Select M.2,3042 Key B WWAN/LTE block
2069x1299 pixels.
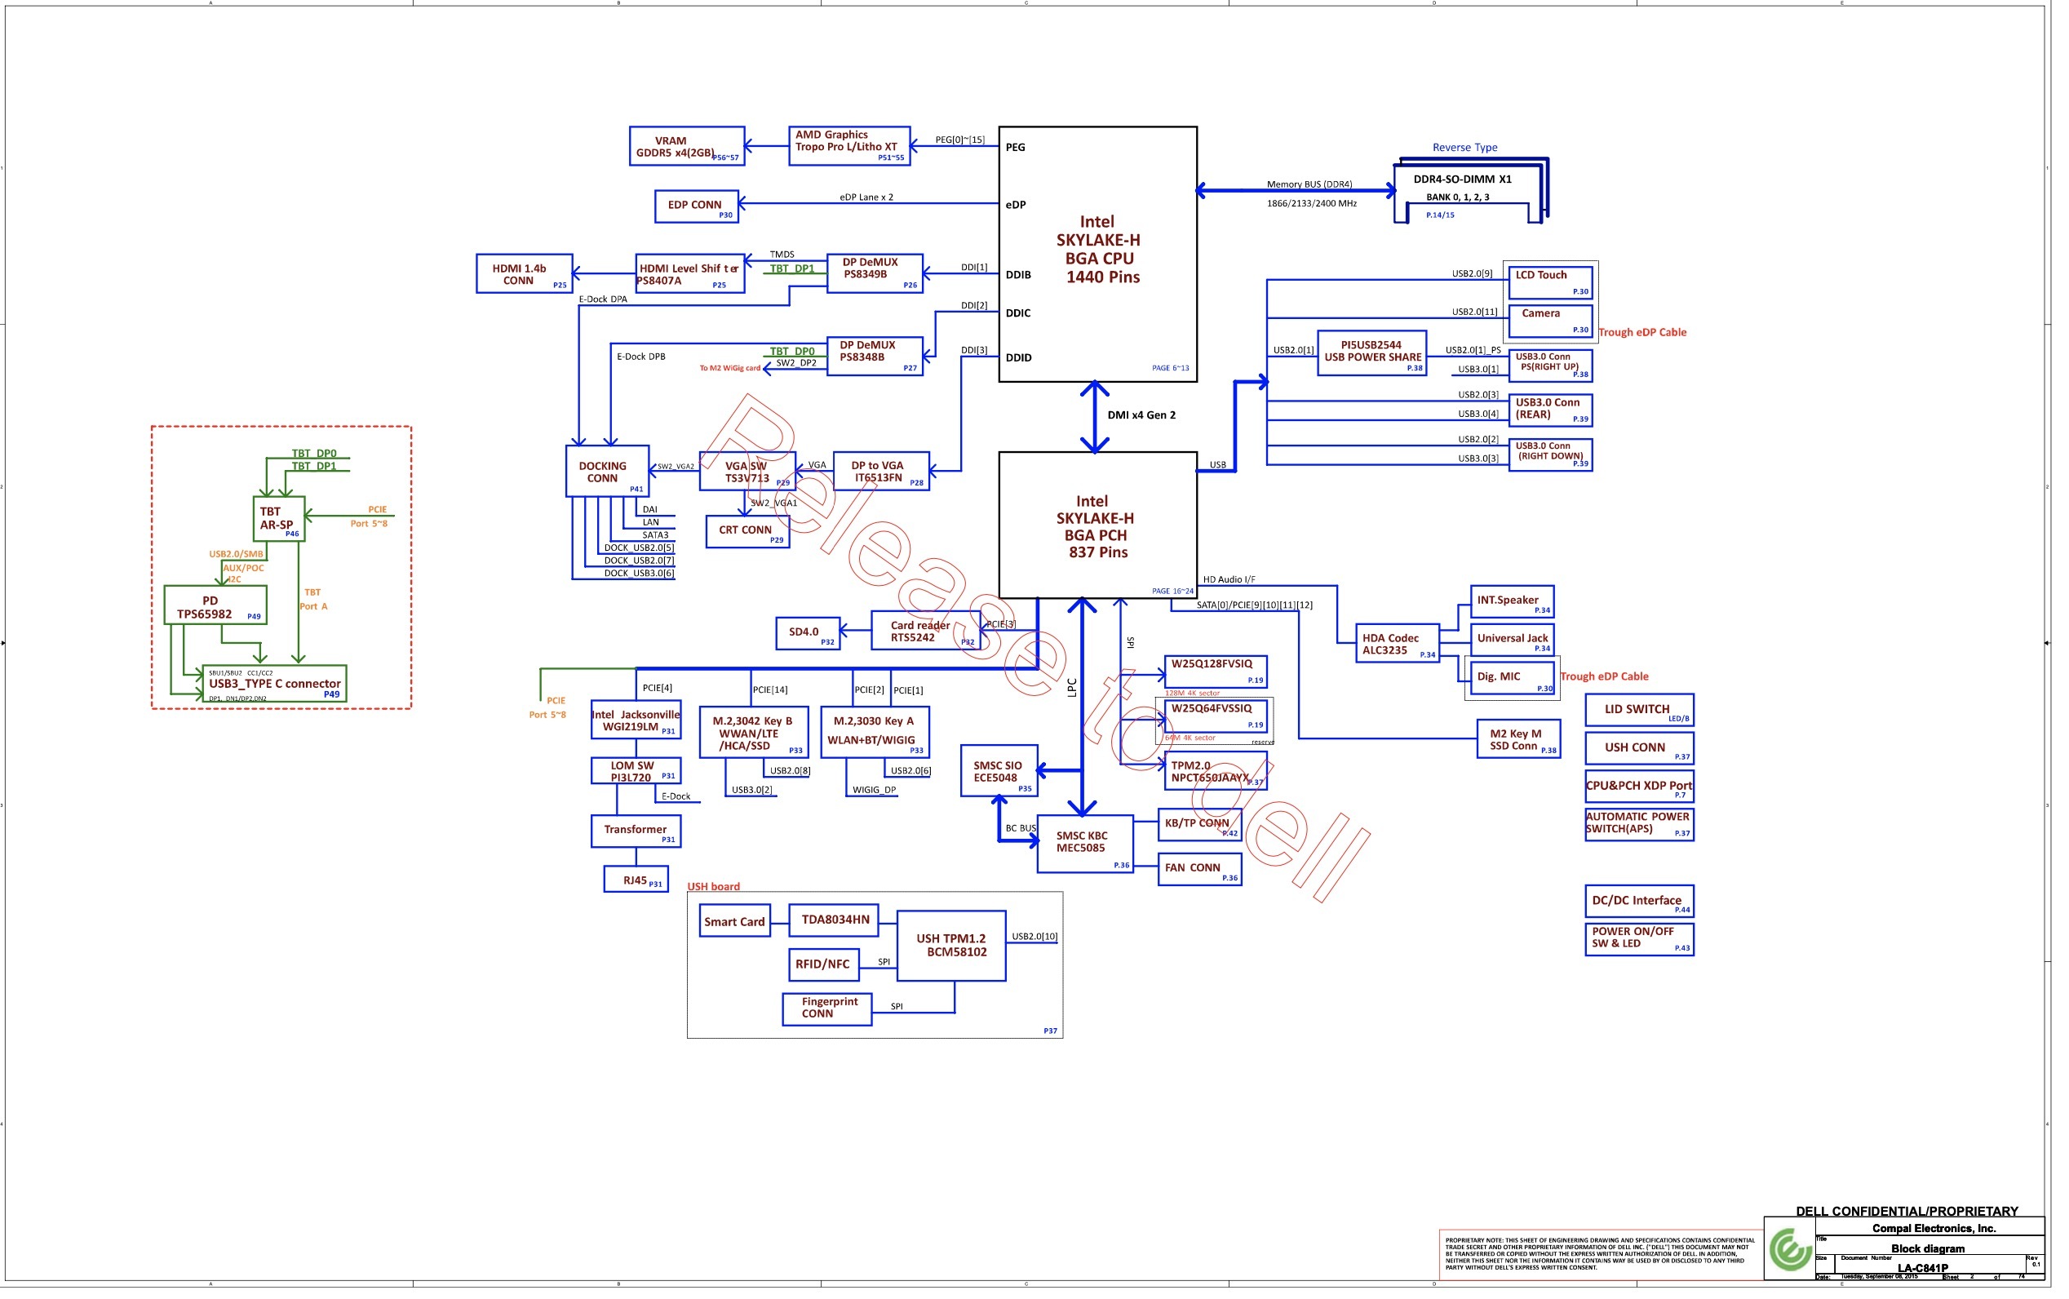753,733
